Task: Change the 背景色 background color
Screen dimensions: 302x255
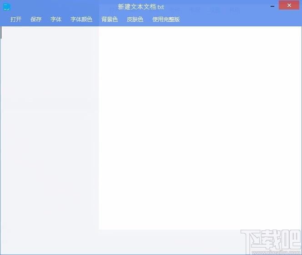Action: [110, 19]
